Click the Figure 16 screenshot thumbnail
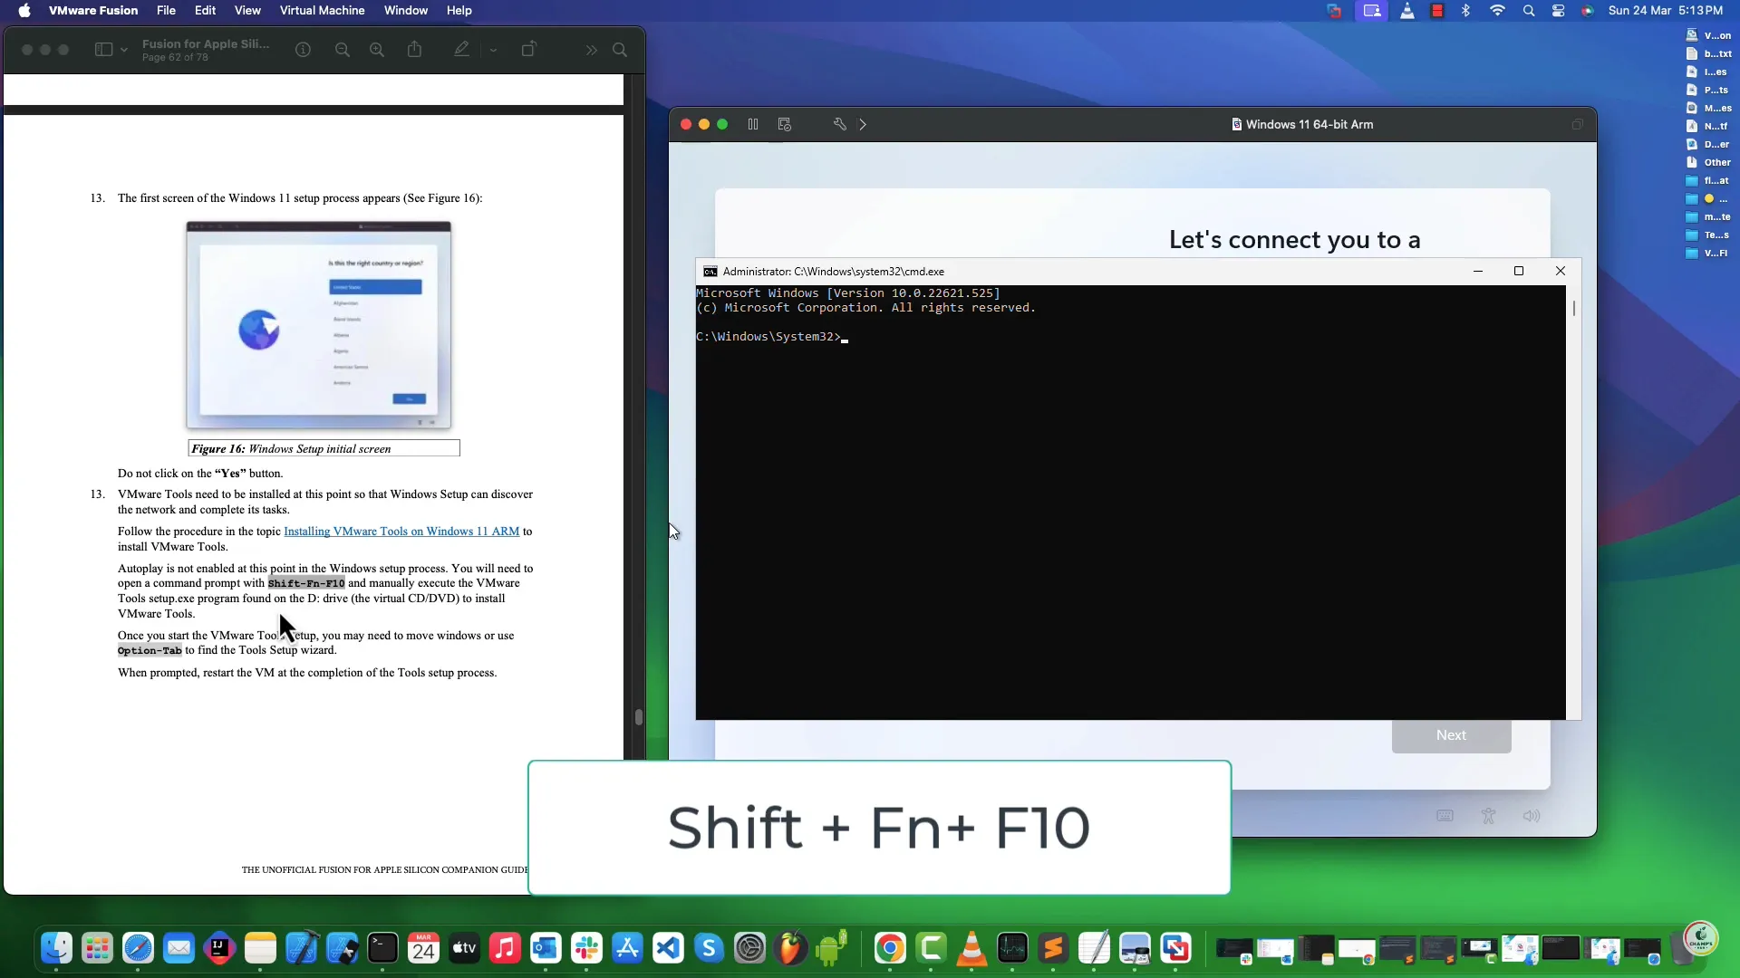Screen dimensions: 1740x978 (319, 329)
